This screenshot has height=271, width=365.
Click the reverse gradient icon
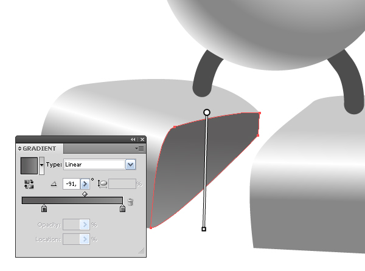[x=29, y=184]
